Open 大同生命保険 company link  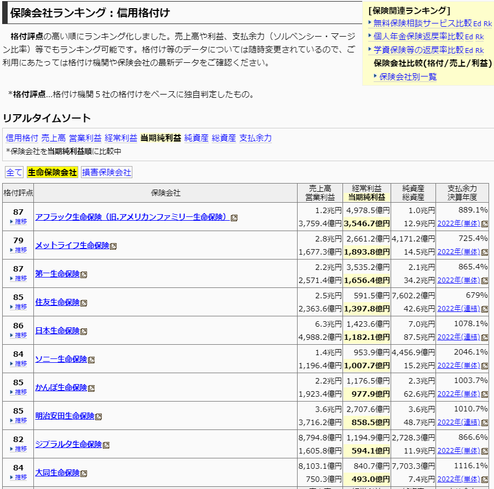pyautogui.click(x=57, y=473)
